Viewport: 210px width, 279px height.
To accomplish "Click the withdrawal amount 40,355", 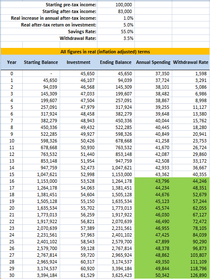I will coord(199,174).
